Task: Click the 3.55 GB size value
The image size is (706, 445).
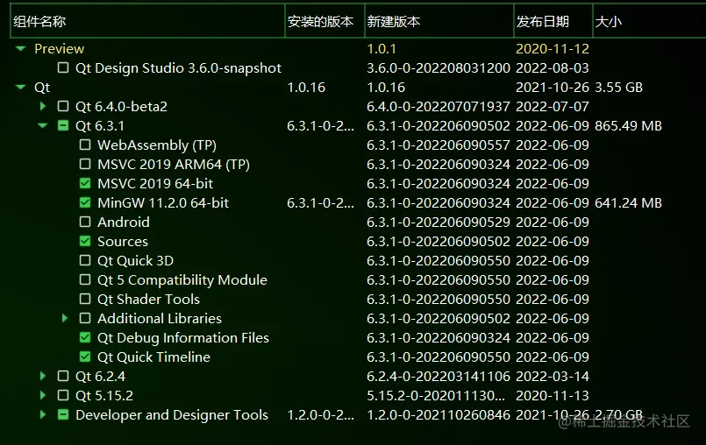Action: pos(618,88)
